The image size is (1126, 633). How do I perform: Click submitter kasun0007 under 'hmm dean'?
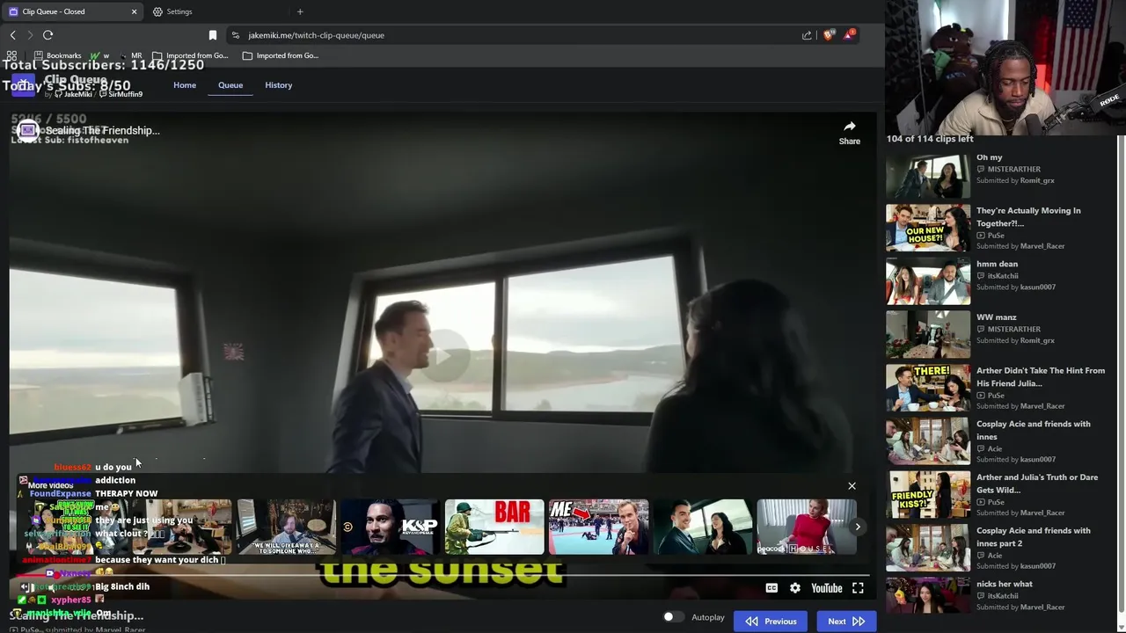pyautogui.click(x=1038, y=287)
